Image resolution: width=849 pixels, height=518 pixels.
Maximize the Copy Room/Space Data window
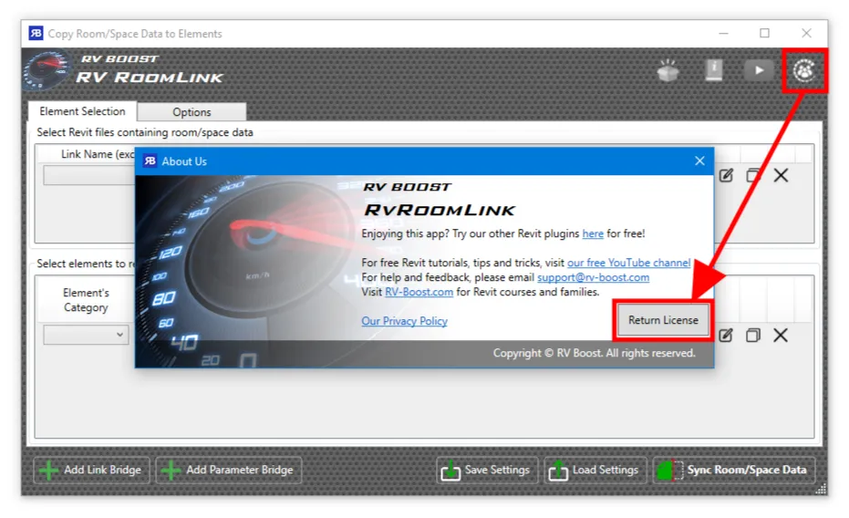[764, 34]
